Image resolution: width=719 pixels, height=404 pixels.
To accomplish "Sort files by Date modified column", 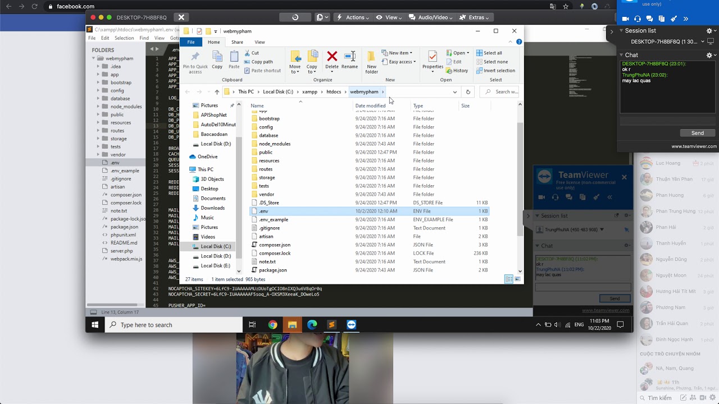I will click(371, 105).
